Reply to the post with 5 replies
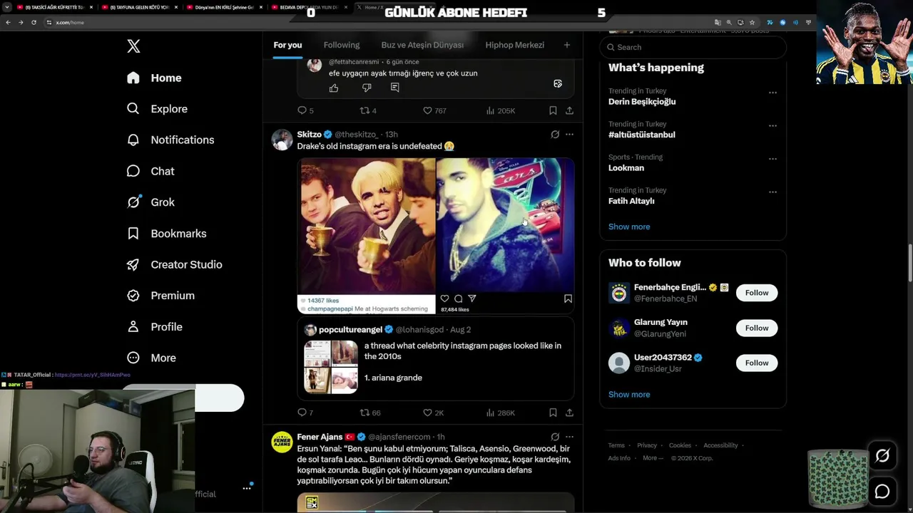Viewport: 913px width, 513px height. 305,110
